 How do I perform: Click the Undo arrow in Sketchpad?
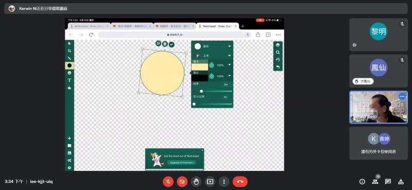click(278, 67)
